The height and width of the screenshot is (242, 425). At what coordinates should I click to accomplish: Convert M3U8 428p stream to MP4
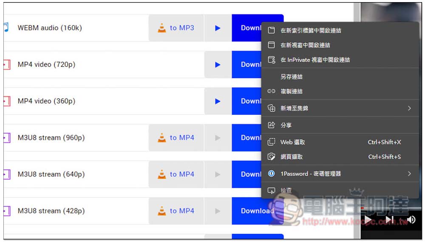[176, 211]
